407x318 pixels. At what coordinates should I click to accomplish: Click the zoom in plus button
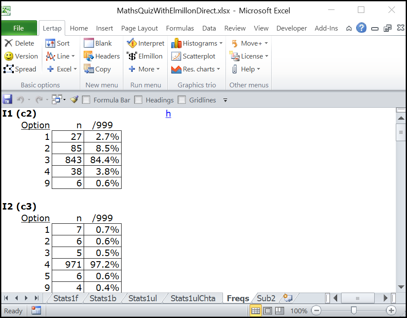pos(391,310)
